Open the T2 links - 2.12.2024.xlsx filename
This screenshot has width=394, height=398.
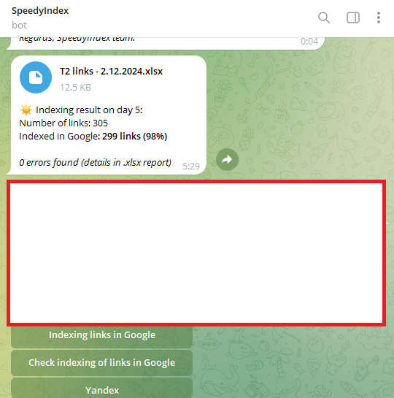click(111, 72)
